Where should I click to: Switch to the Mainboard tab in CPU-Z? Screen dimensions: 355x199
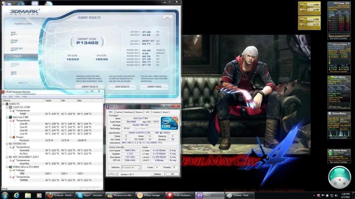pyautogui.click(x=129, y=112)
